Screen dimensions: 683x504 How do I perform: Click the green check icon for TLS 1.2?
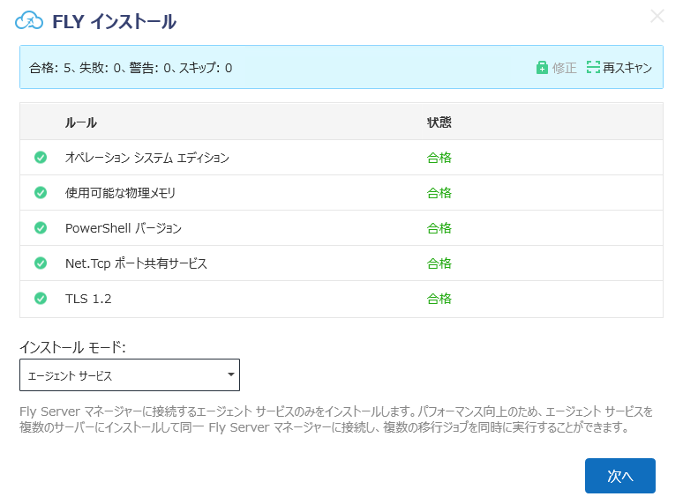(x=41, y=299)
